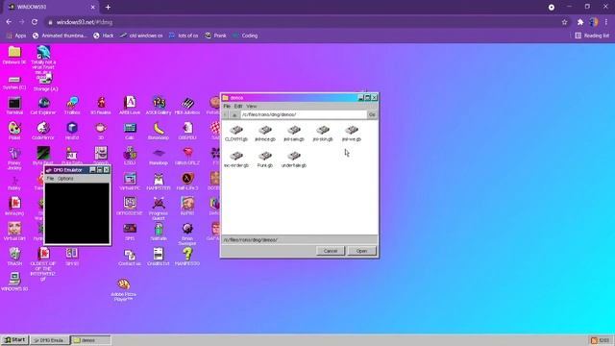This screenshot has height=346, width=615.
Task: Open the TRASH desktop icon
Action: point(14,257)
